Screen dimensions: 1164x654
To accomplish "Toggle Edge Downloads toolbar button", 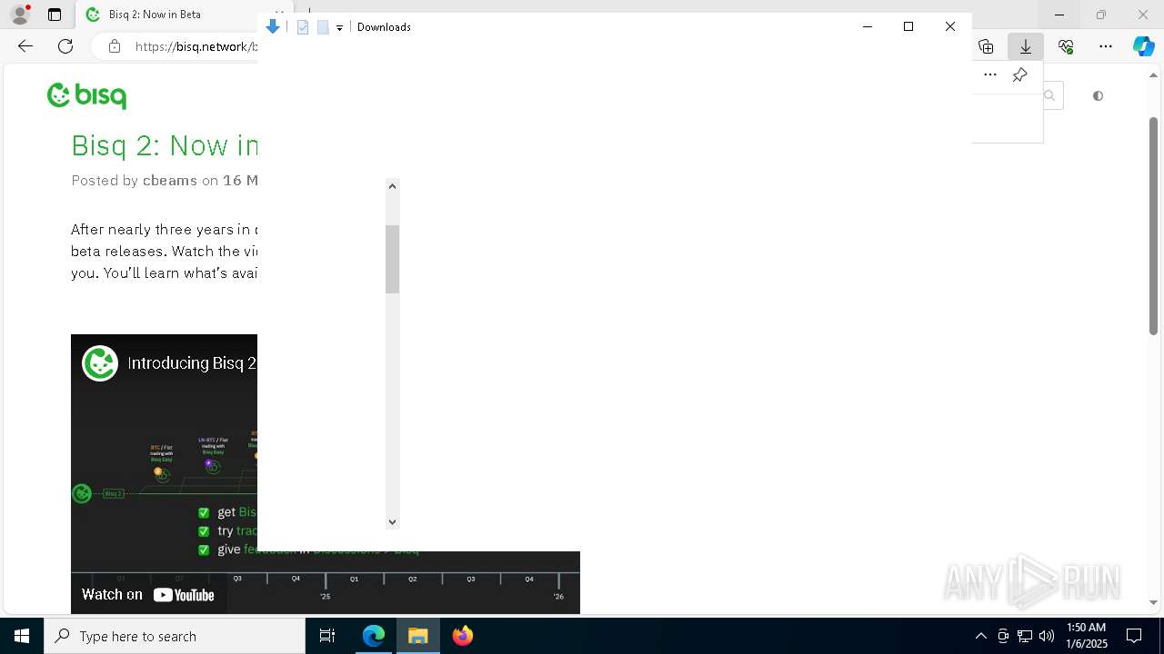I will click(x=1026, y=46).
